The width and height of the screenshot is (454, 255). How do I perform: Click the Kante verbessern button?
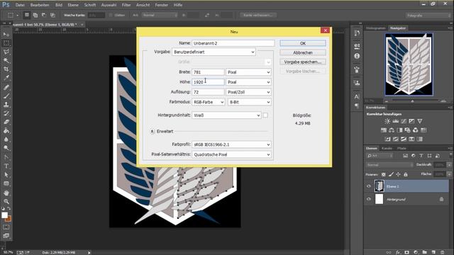258,15
